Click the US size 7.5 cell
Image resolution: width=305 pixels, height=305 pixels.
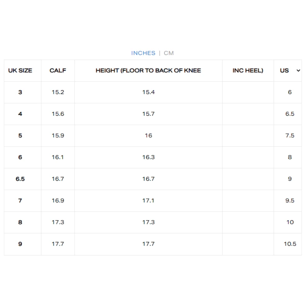coord(290,136)
